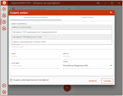Image resolution: width=123 pixels, height=96 pixels.
Task: Open the Страна dropdown arrow
Action: 111,65
